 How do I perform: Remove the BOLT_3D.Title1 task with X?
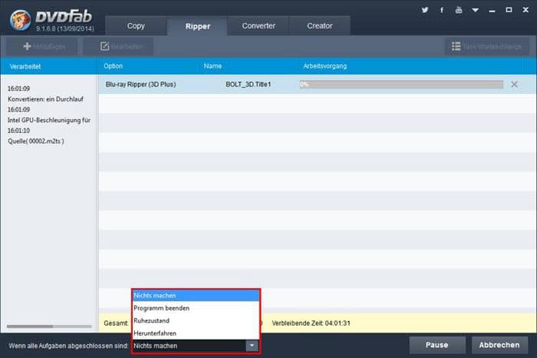coord(514,85)
